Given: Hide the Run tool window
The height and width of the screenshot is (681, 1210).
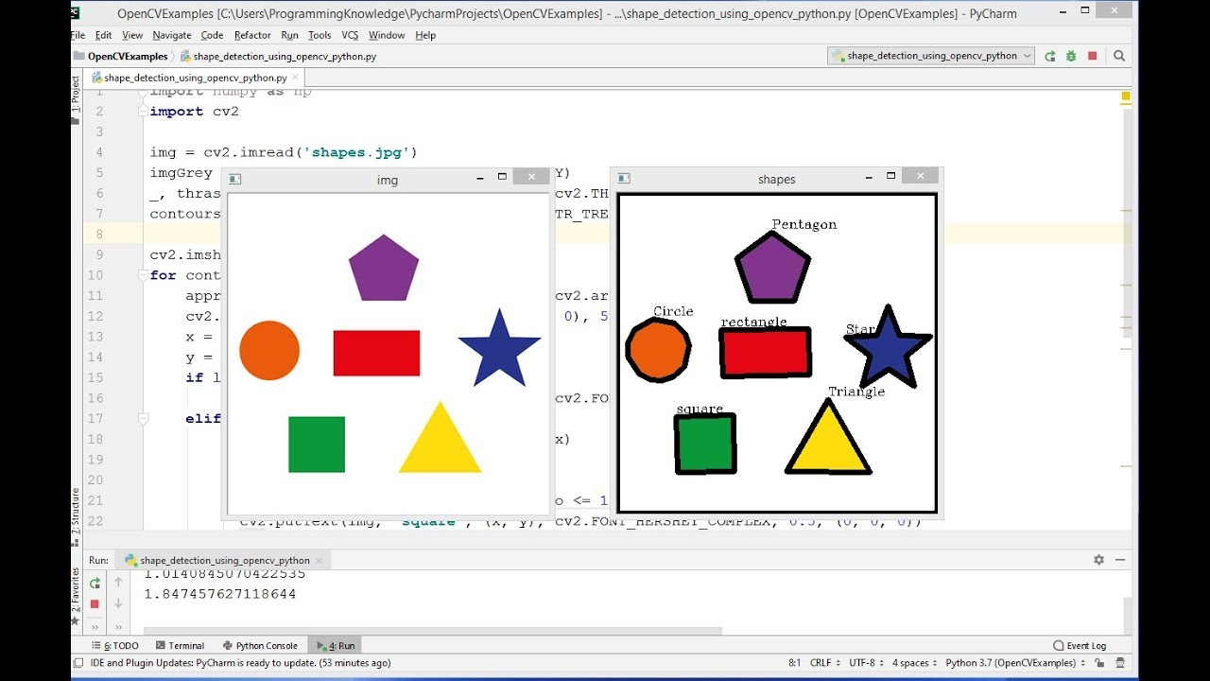Looking at the screenshot, I should [1119, 560].
